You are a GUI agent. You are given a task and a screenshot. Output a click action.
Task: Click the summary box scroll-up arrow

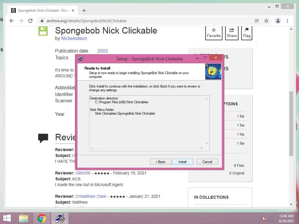(206, 99)
